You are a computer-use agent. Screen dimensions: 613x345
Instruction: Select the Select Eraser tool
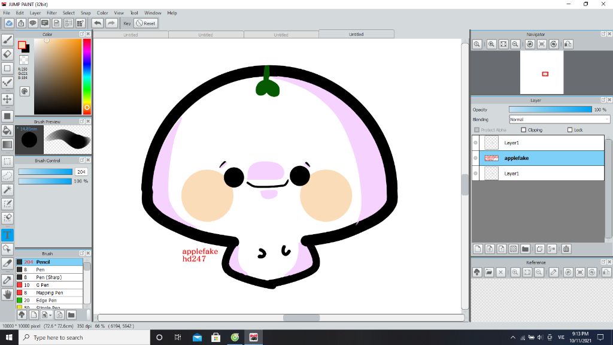point(7,218)
